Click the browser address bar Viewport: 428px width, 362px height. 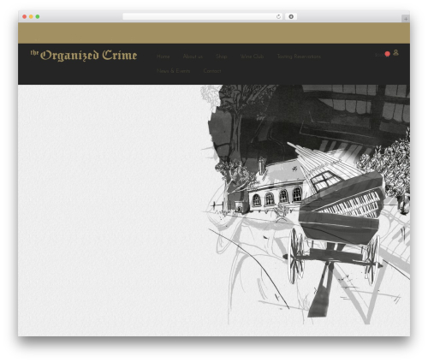click(203, 16)
